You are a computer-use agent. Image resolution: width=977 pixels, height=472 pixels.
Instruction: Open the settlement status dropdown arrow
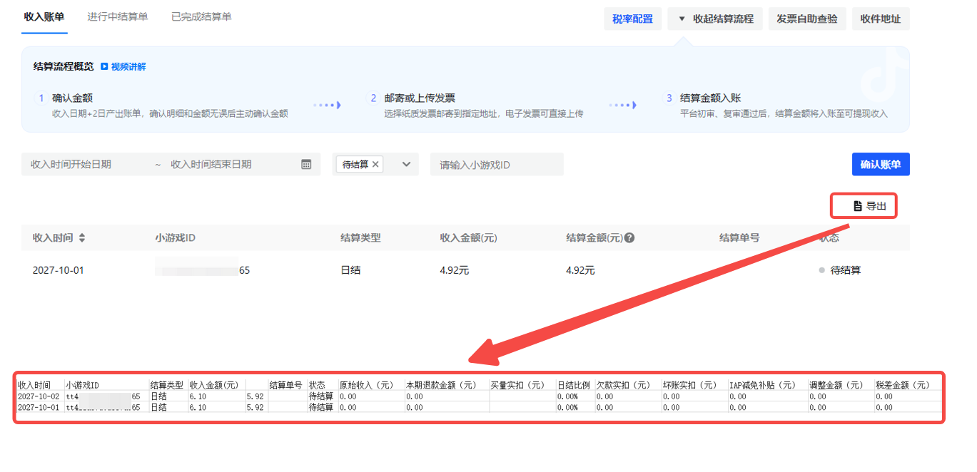tap(406, 165)
